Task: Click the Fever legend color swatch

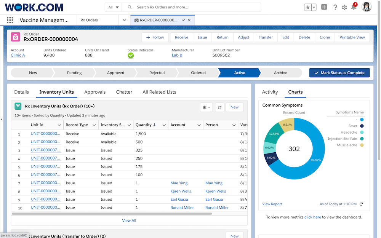Action: (x=362, y=126)
